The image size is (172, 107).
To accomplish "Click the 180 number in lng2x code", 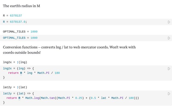I will pyautogui.click(x=57, y=73).
